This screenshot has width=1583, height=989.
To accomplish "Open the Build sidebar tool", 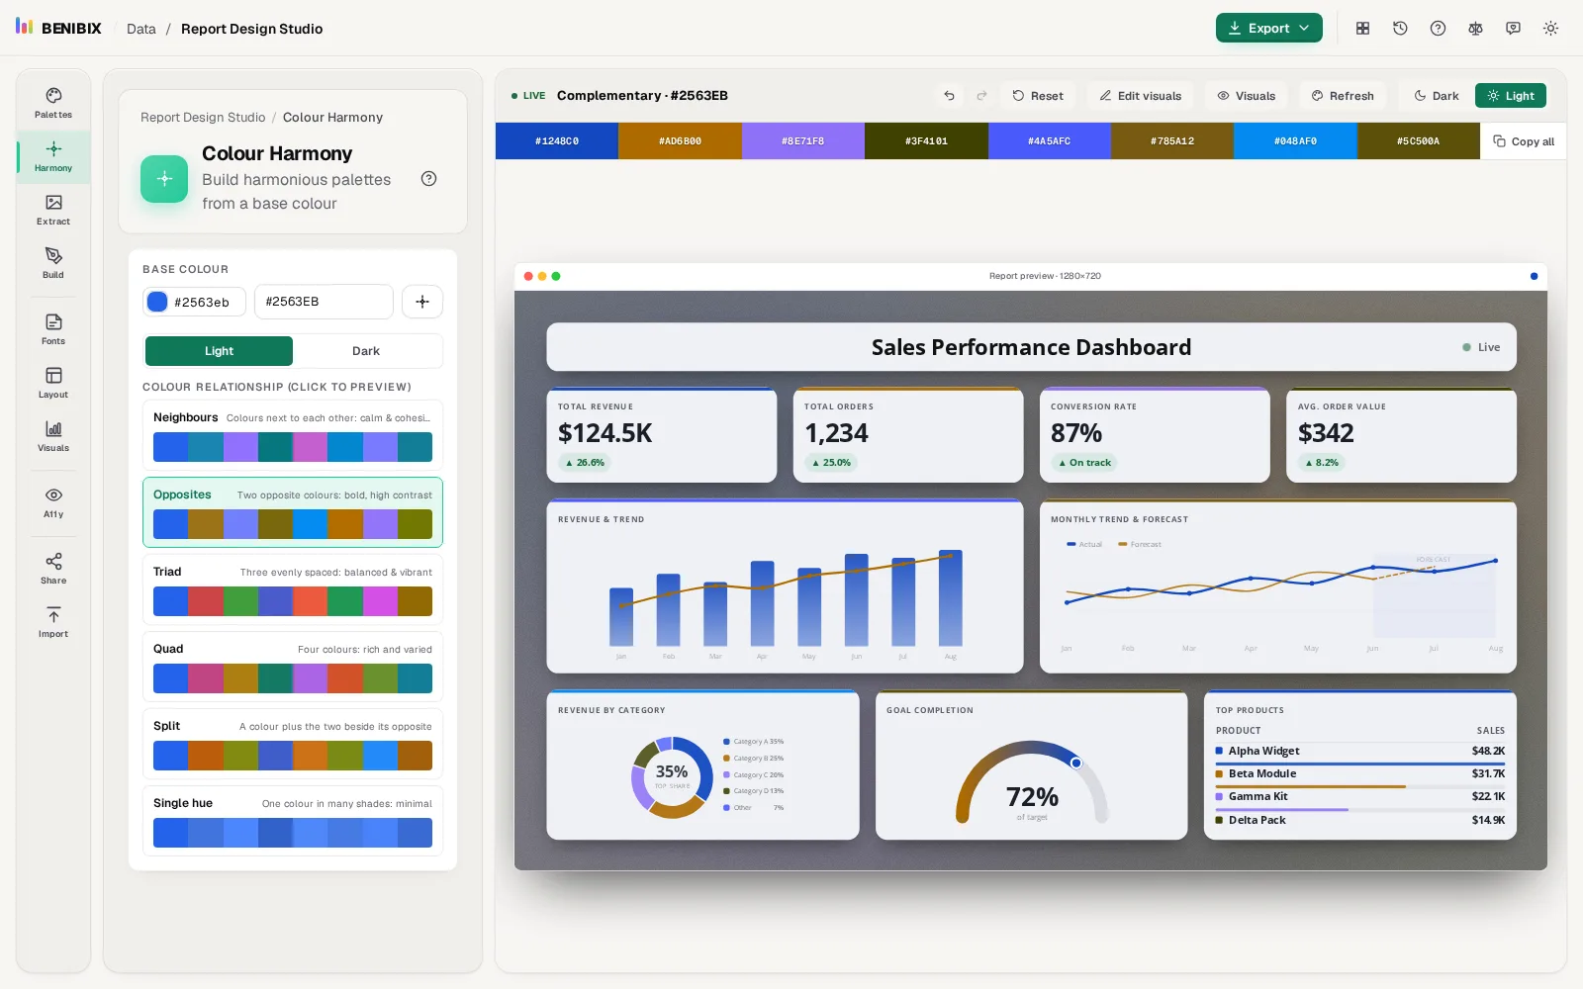I will point(53,263).
